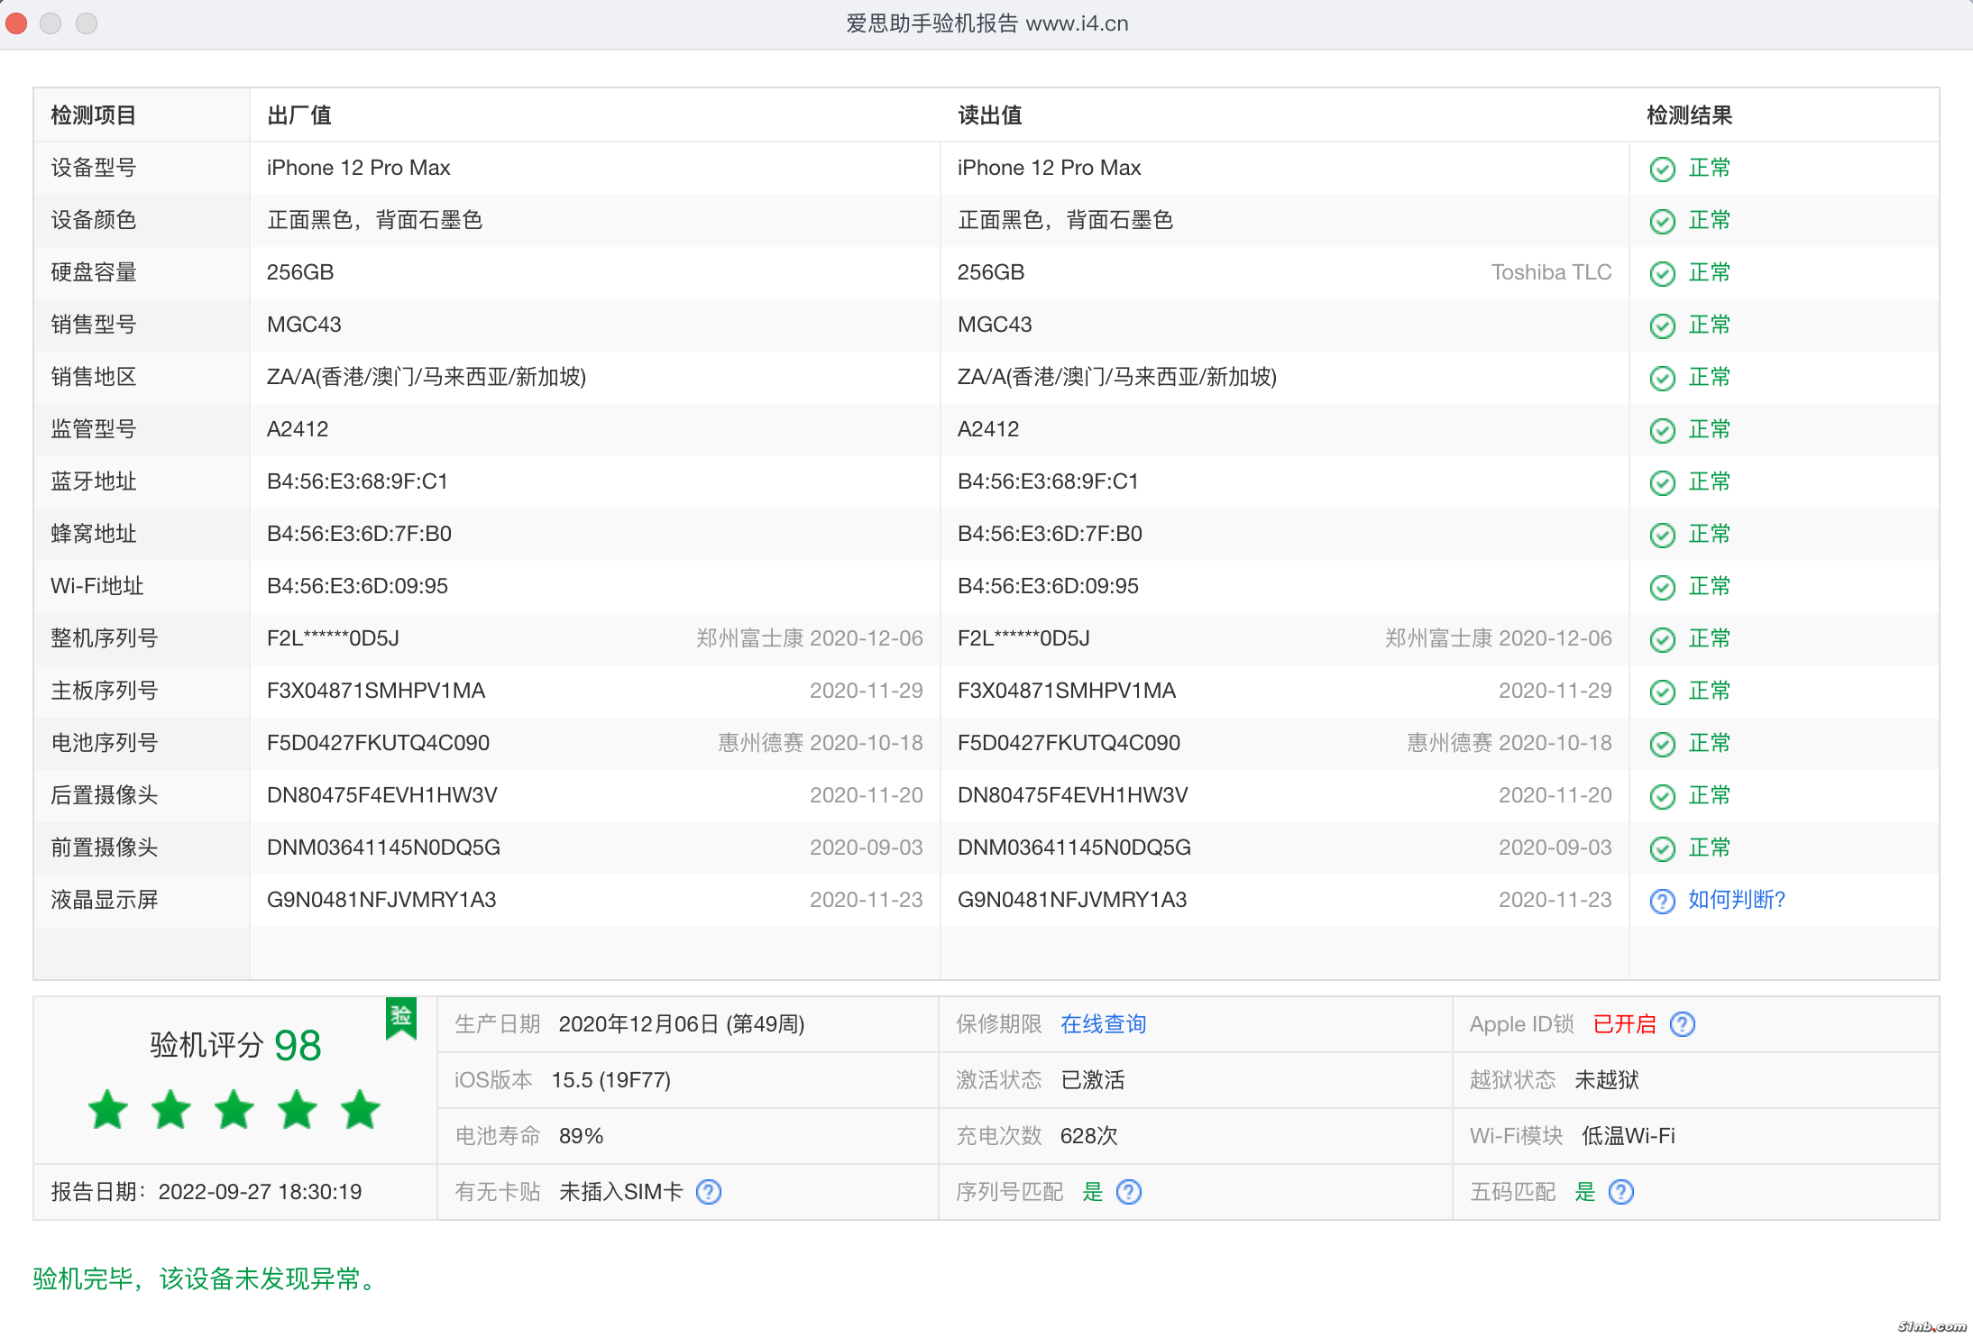Open 在线查询 warranty link
1973x1338 pixels.
(1103, 1024)
